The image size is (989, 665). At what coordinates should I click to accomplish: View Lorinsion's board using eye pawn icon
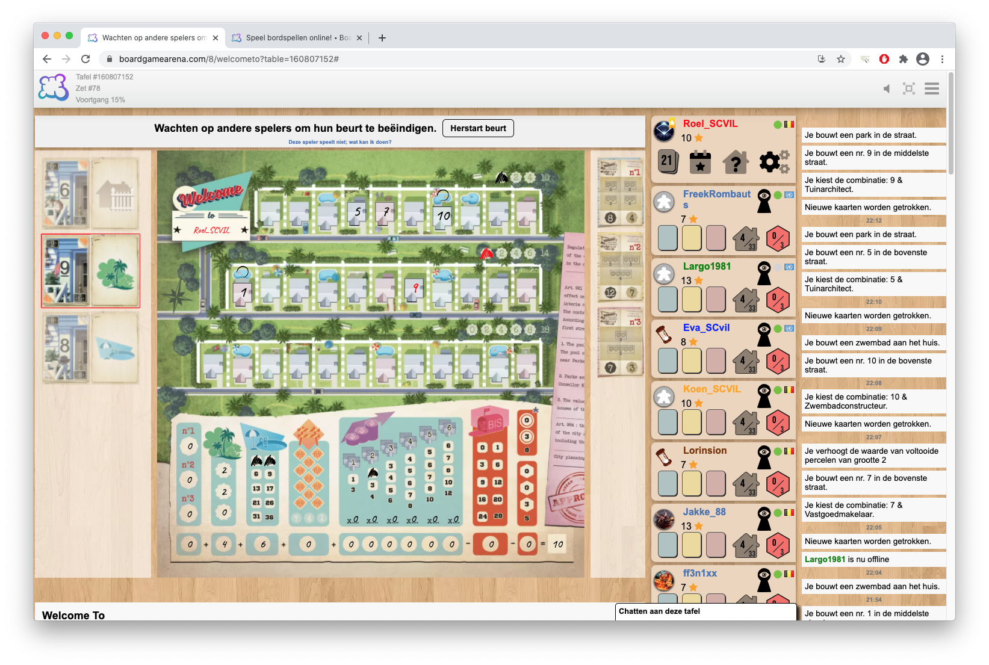pos(764,457)
